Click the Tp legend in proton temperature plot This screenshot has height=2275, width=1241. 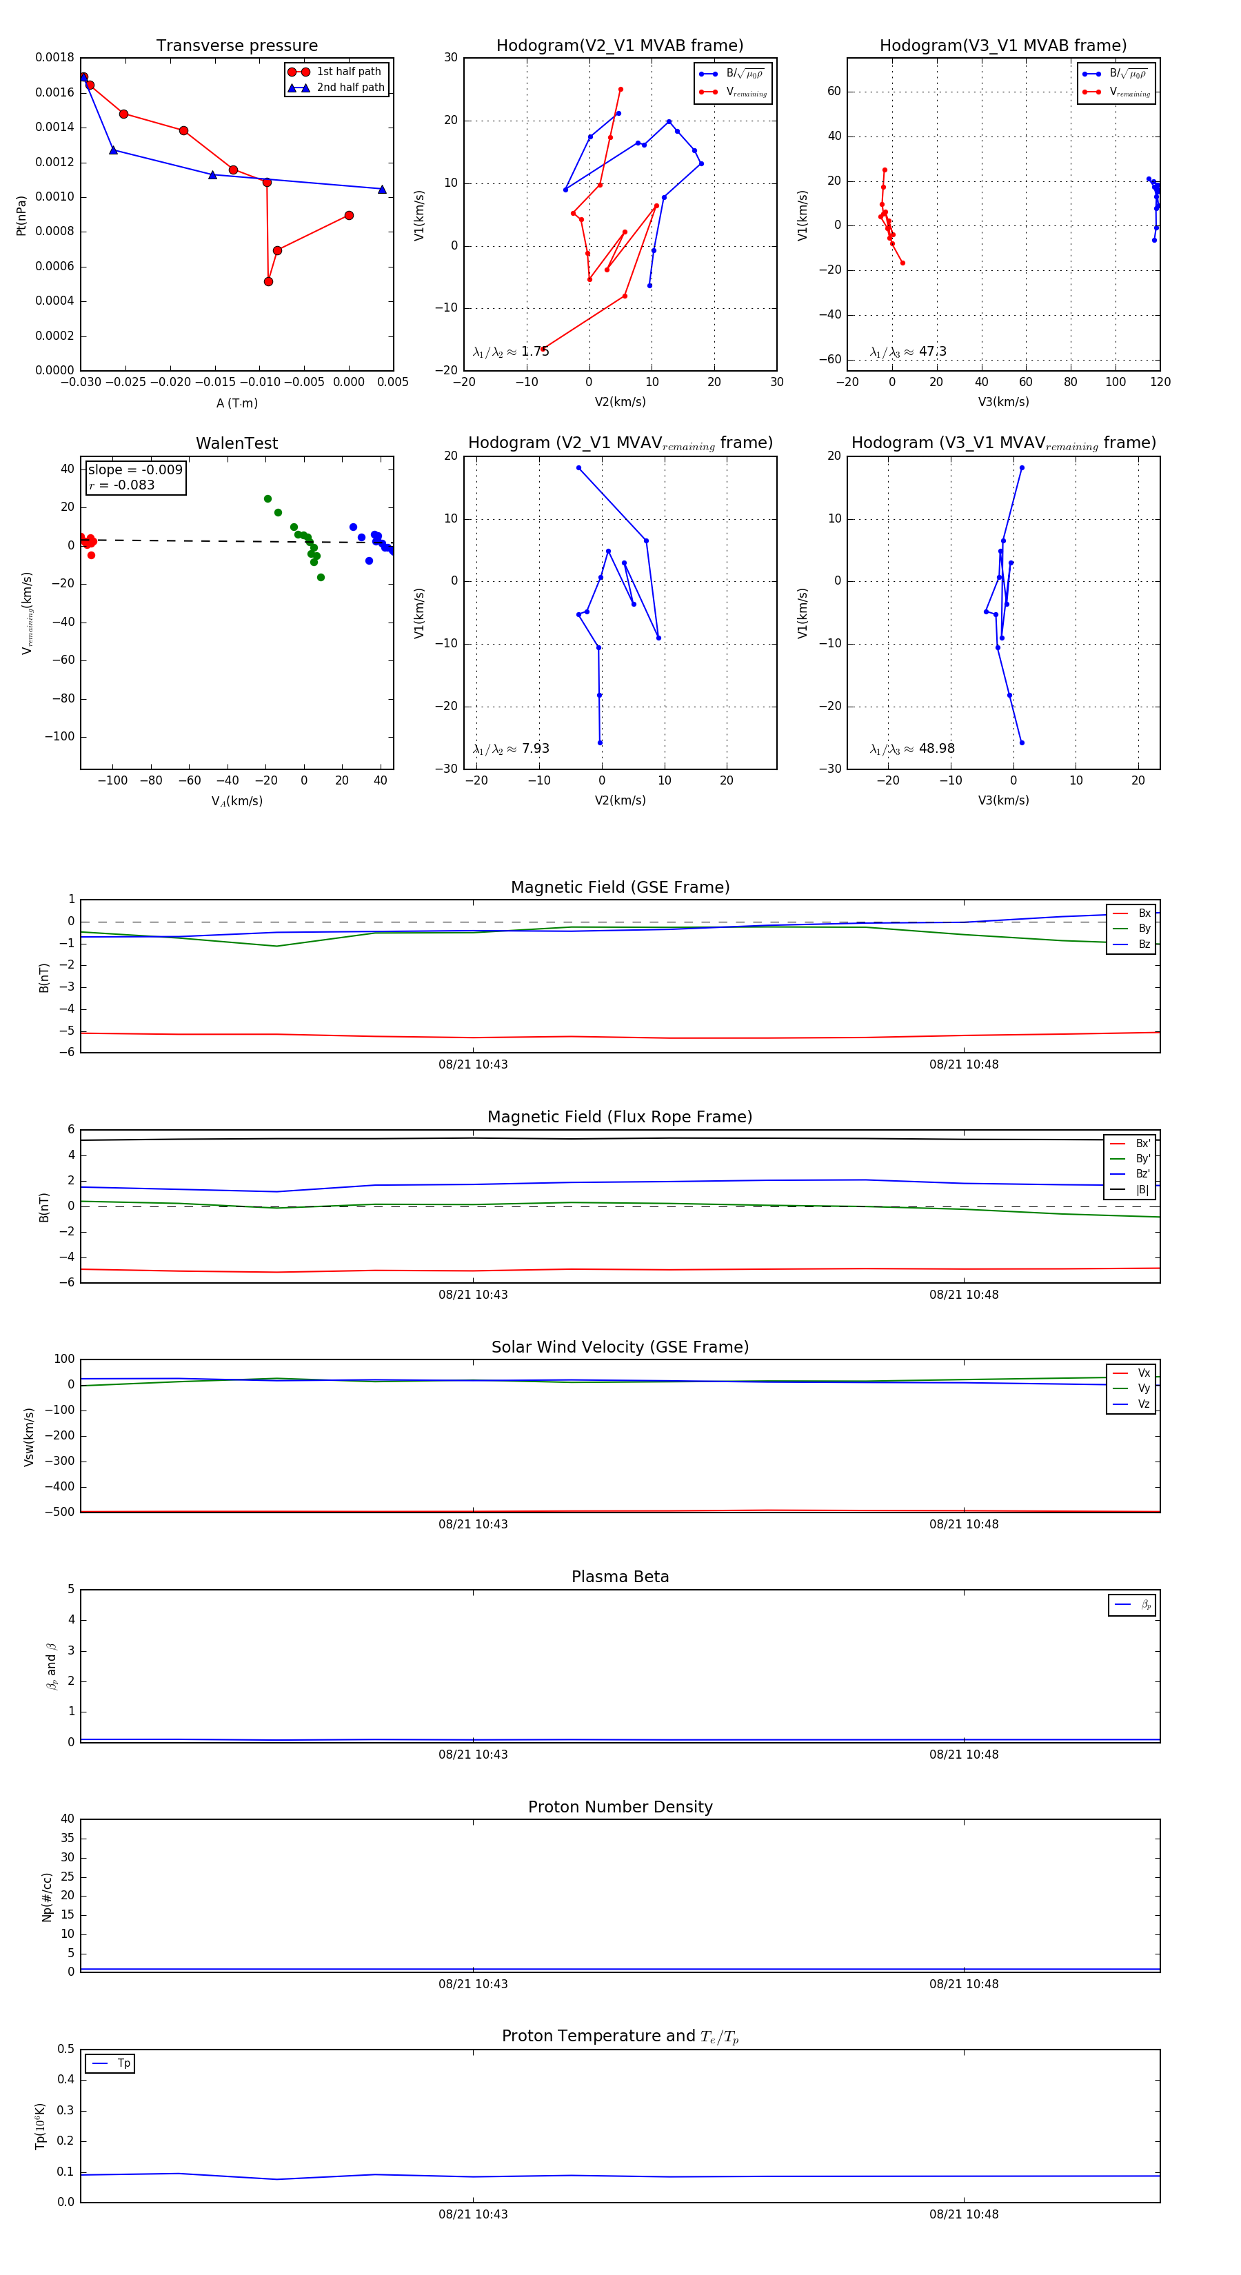pos(110,2064)
